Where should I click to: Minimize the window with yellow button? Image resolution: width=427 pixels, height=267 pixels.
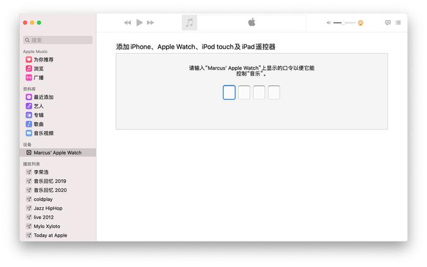click(32, 23)
